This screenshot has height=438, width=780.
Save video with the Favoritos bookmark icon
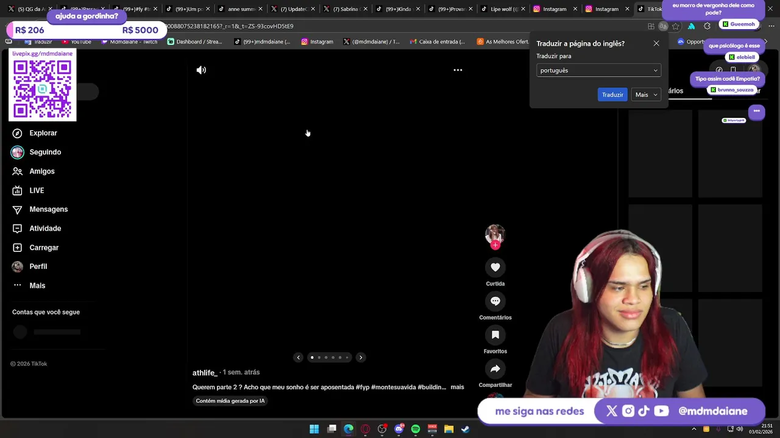(x=495, y=335)
